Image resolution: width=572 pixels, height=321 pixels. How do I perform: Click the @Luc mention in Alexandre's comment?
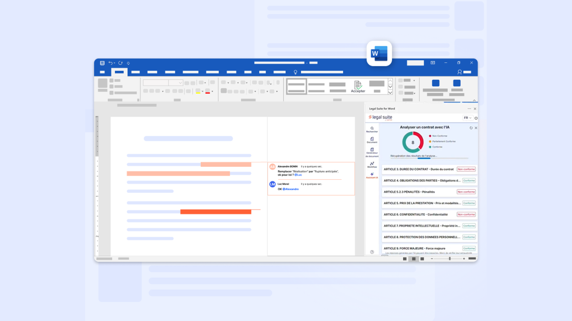pyautogui.click(x=298, y=174)
